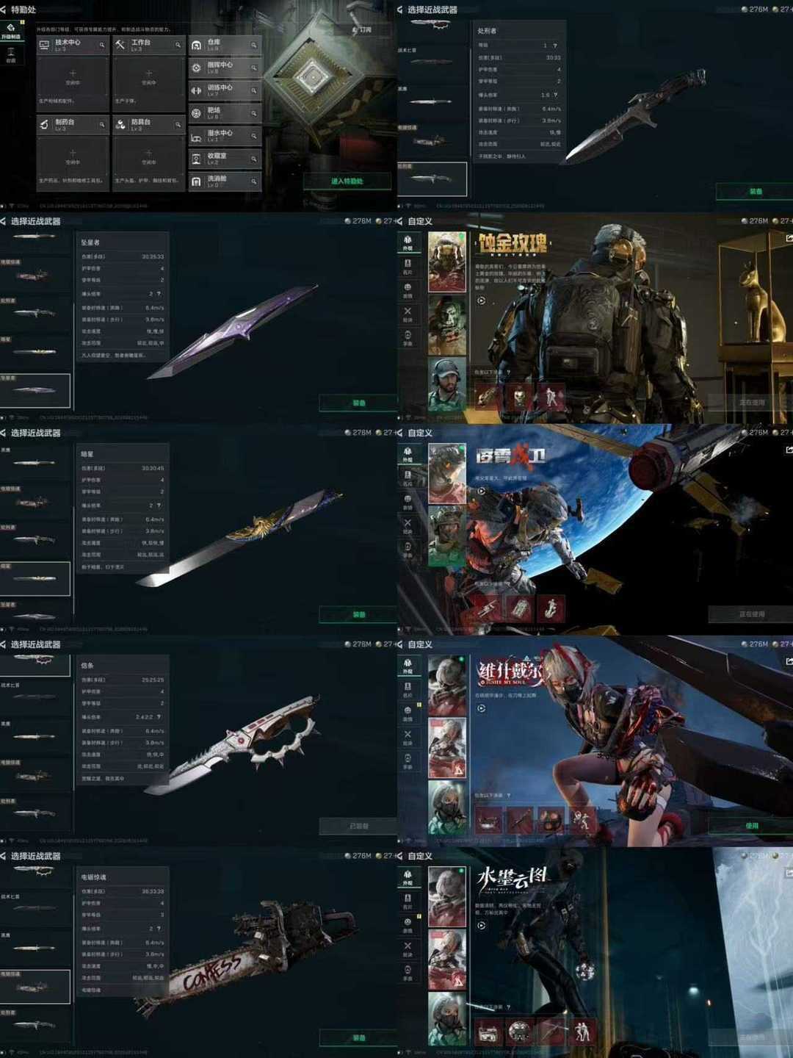
Task: Click the magnifier icon on 训练中心
Action: [254, 91]
